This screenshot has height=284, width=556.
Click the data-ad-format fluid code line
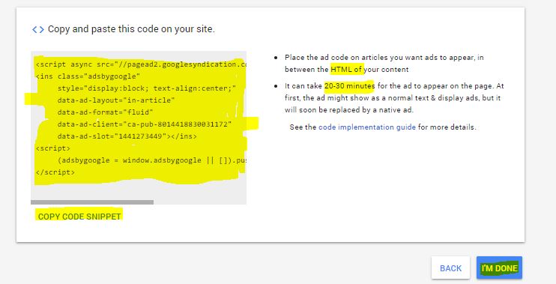point(106,112)
